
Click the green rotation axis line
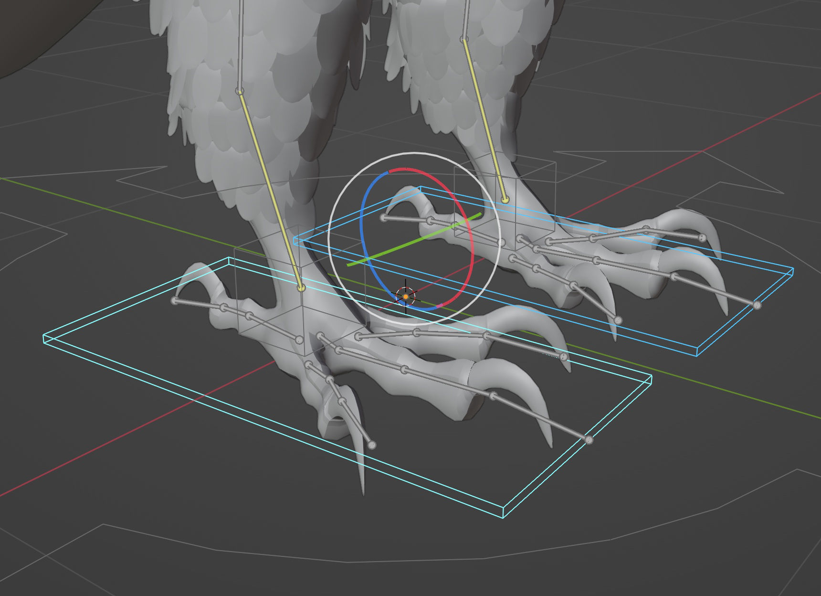[414, 239]
